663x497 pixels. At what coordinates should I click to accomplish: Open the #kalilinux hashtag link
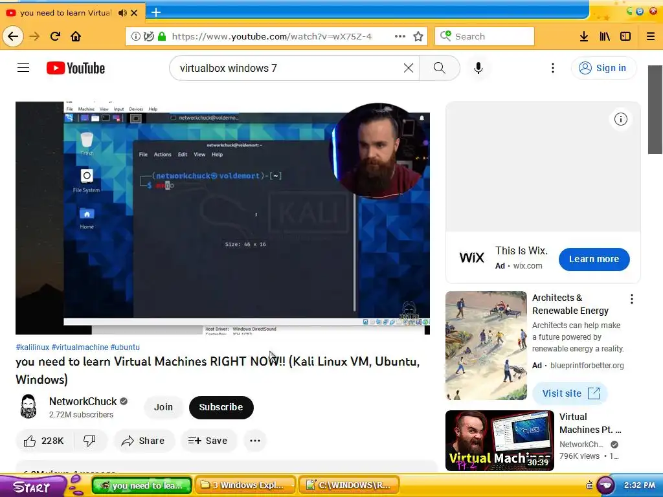point(32,348)
